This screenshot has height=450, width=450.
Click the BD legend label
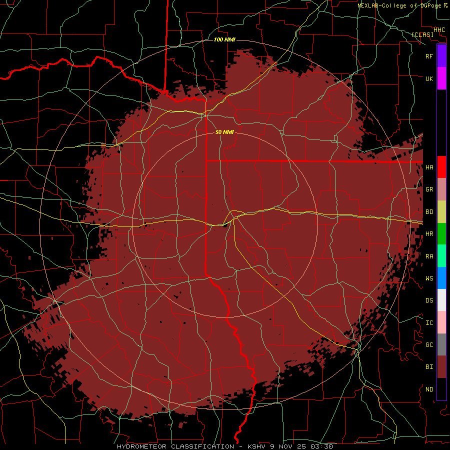[x=429, y=212]
